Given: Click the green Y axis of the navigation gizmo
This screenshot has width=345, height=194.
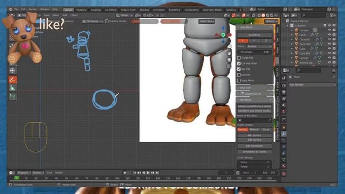Looking at the screenshot, I should point(223,34).
